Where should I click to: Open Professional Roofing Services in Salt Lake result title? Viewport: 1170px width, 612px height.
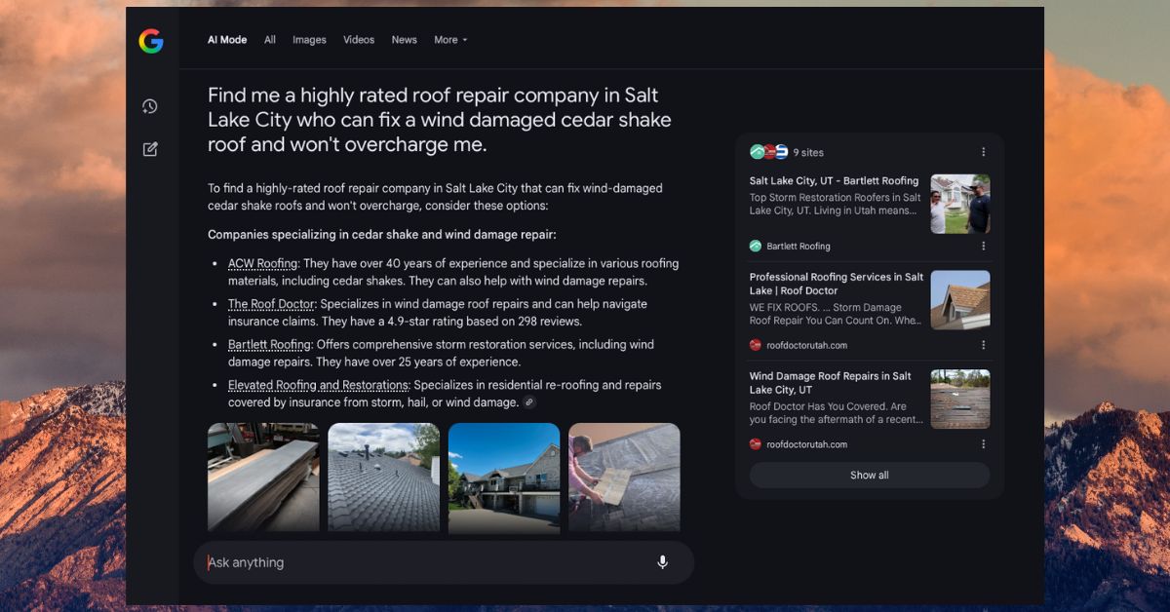837,284
